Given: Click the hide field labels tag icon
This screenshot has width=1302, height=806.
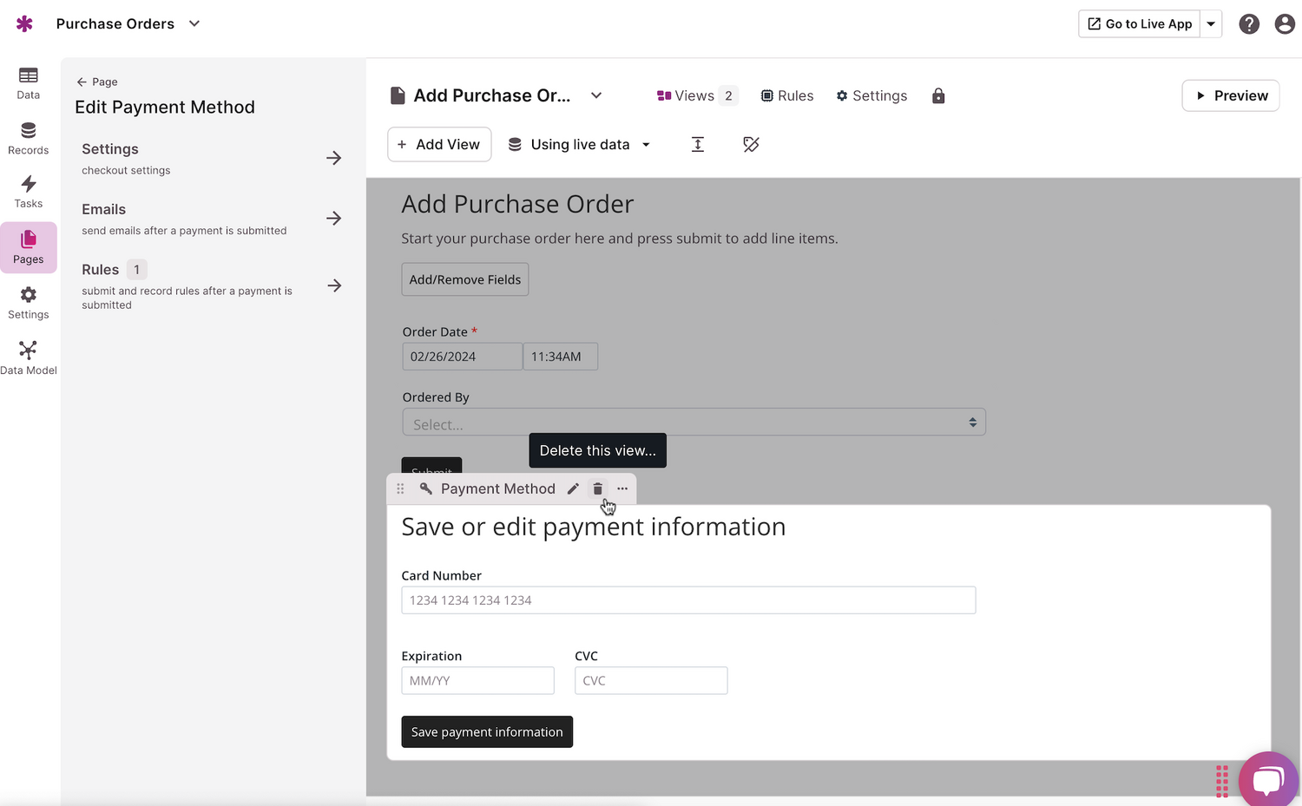Looking at the screenshot, I should click(x=751, y=144).
